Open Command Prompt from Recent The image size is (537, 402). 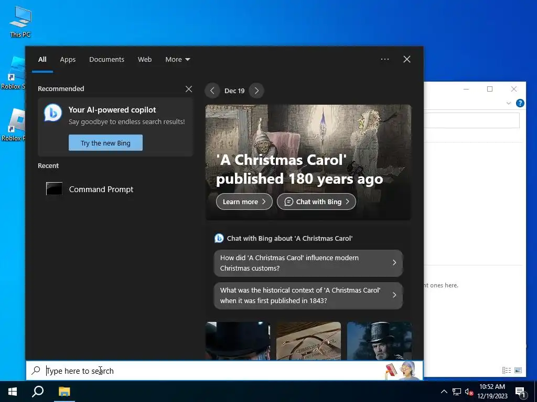(115, 189)
